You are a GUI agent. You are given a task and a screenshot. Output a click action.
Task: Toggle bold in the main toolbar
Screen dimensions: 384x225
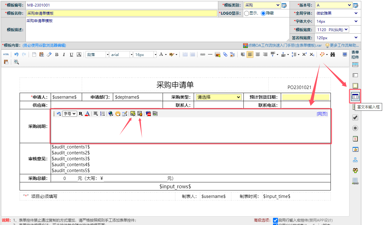(x=57, y=54)
